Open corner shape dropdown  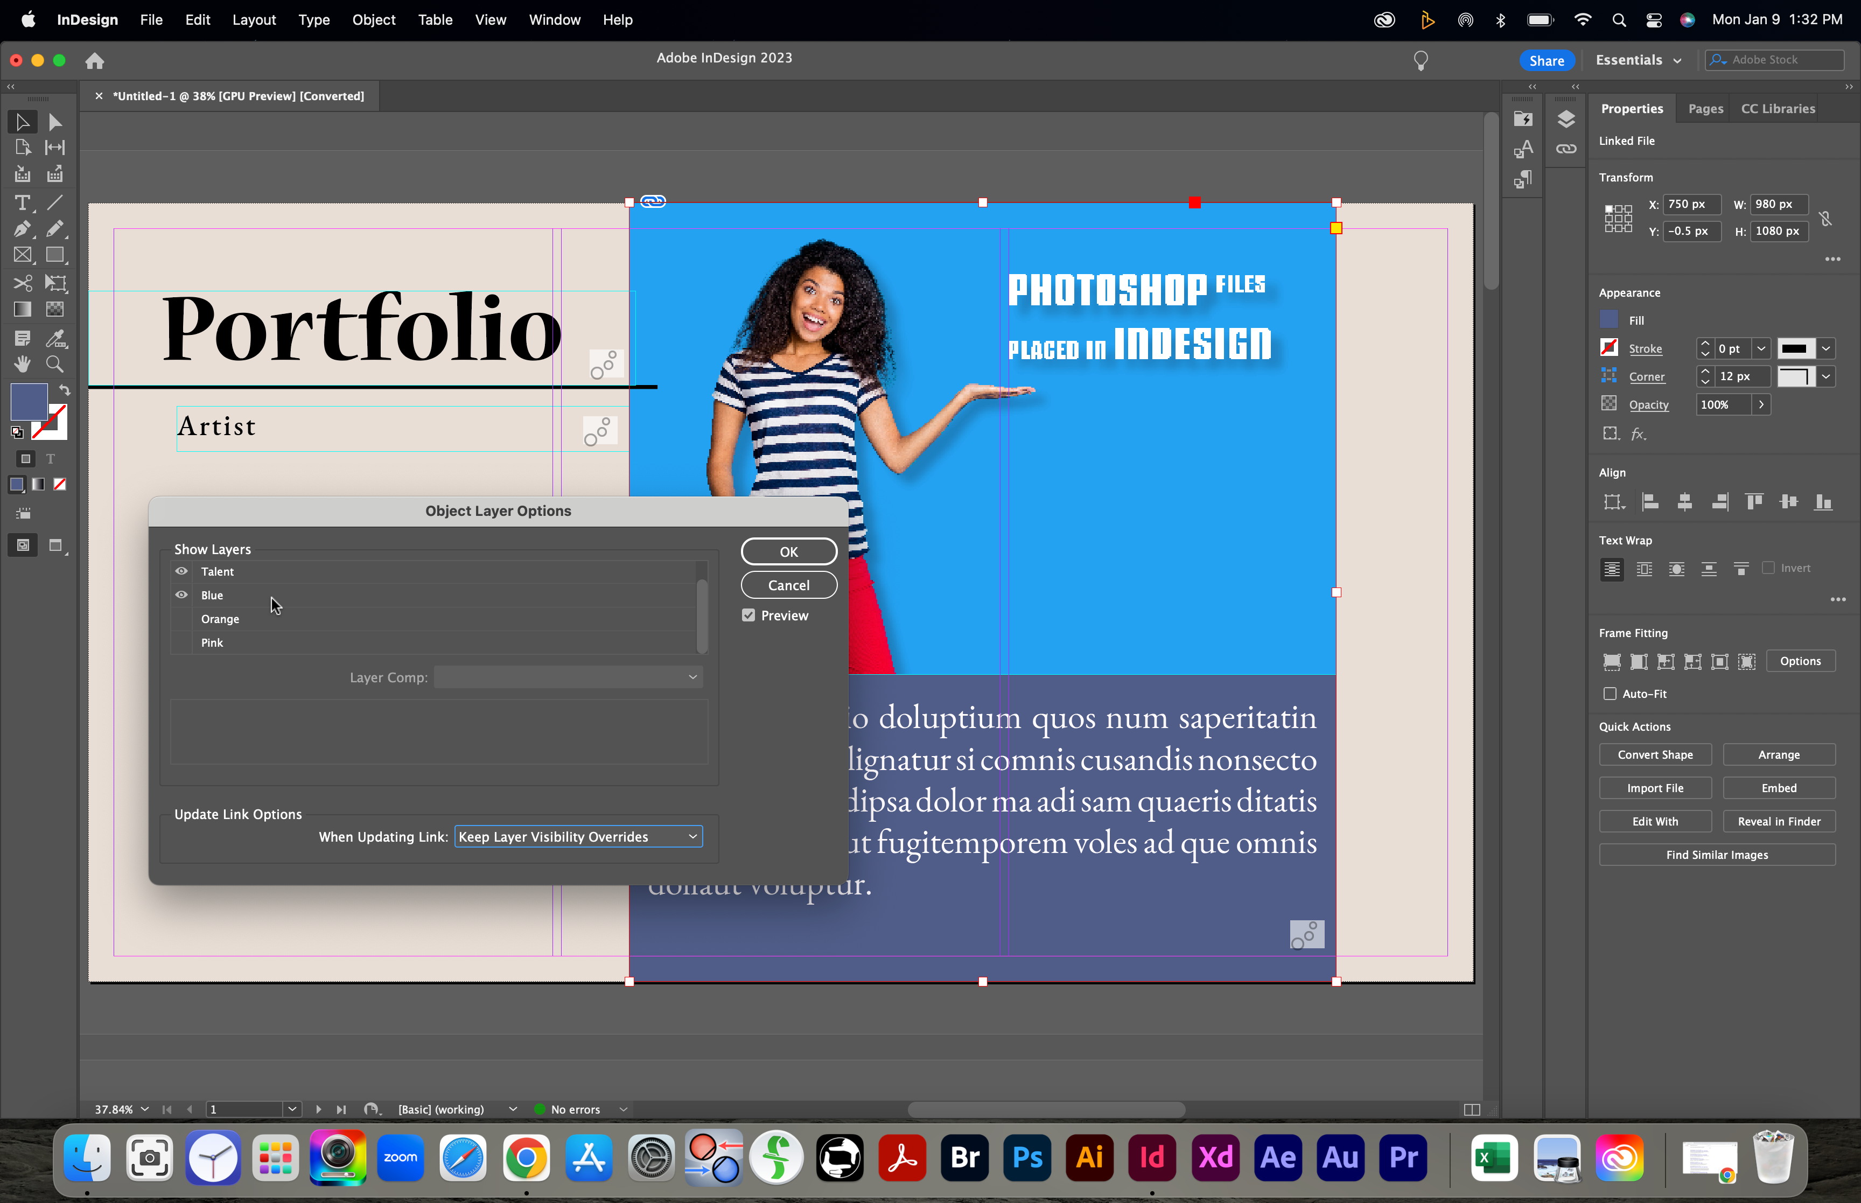(1826, 376)
